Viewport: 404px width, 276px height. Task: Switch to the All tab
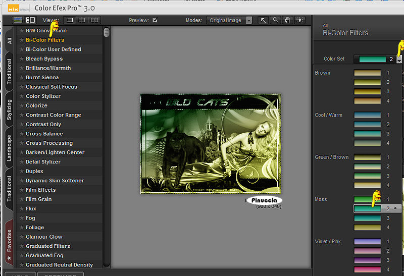(9, 41)
